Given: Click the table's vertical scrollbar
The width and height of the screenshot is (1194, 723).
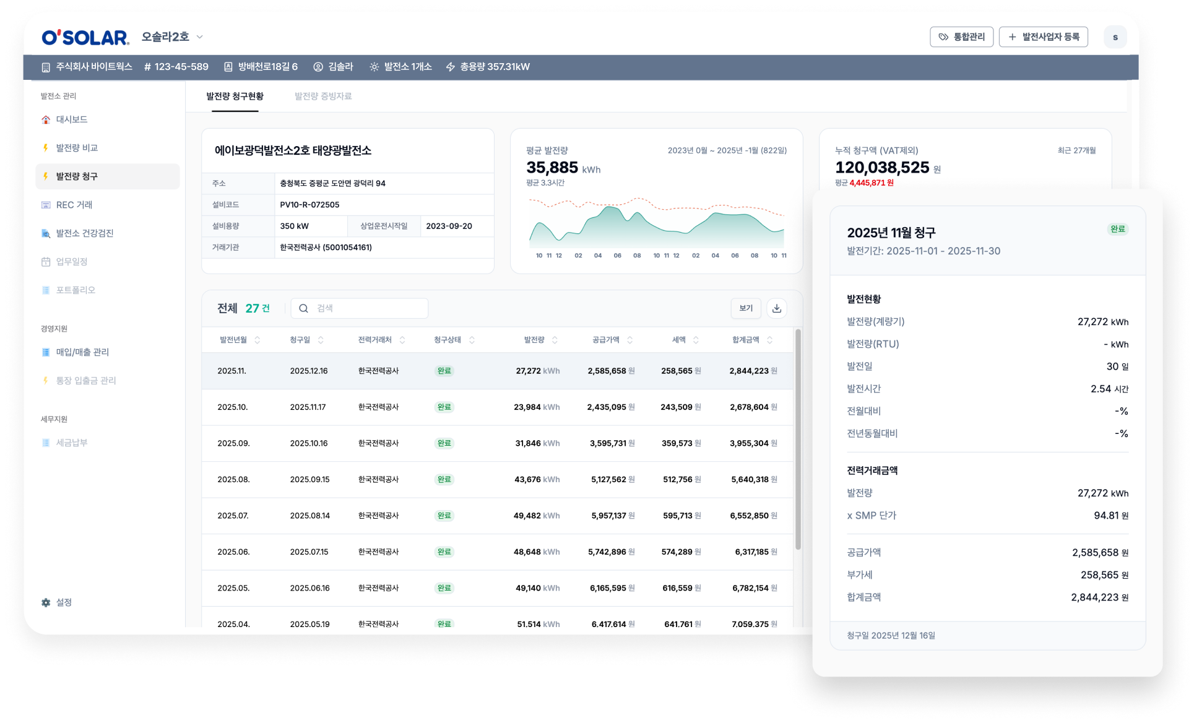Looking at the screenshot, I should (798, 439).
